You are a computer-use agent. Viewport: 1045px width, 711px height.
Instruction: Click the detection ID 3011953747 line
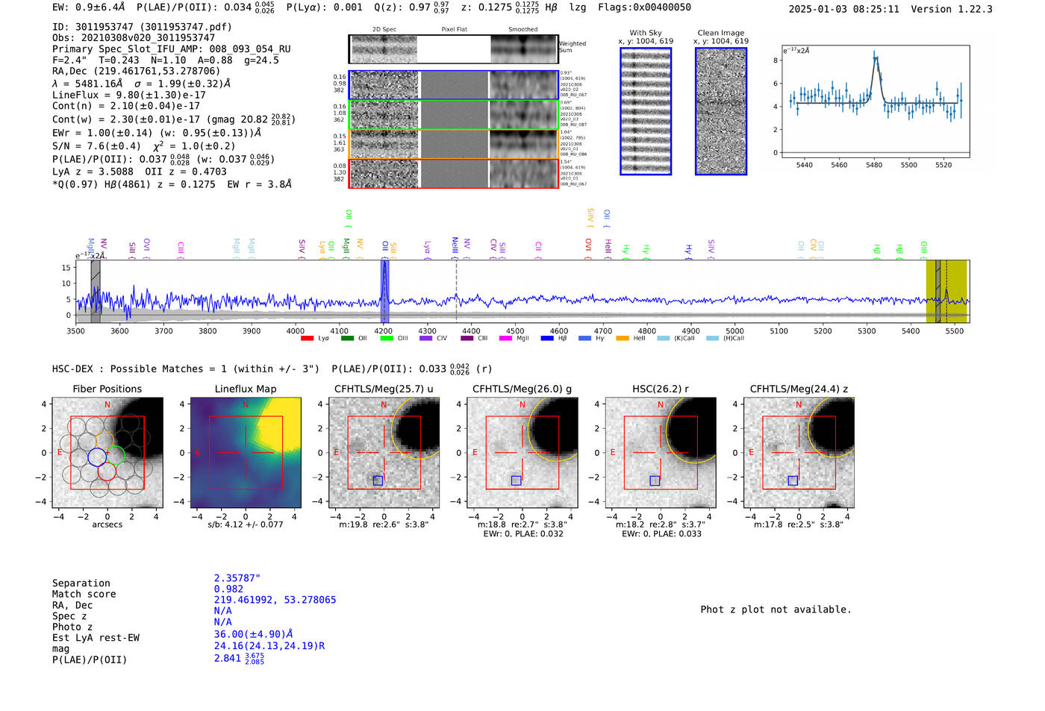(x=143, y=27)
